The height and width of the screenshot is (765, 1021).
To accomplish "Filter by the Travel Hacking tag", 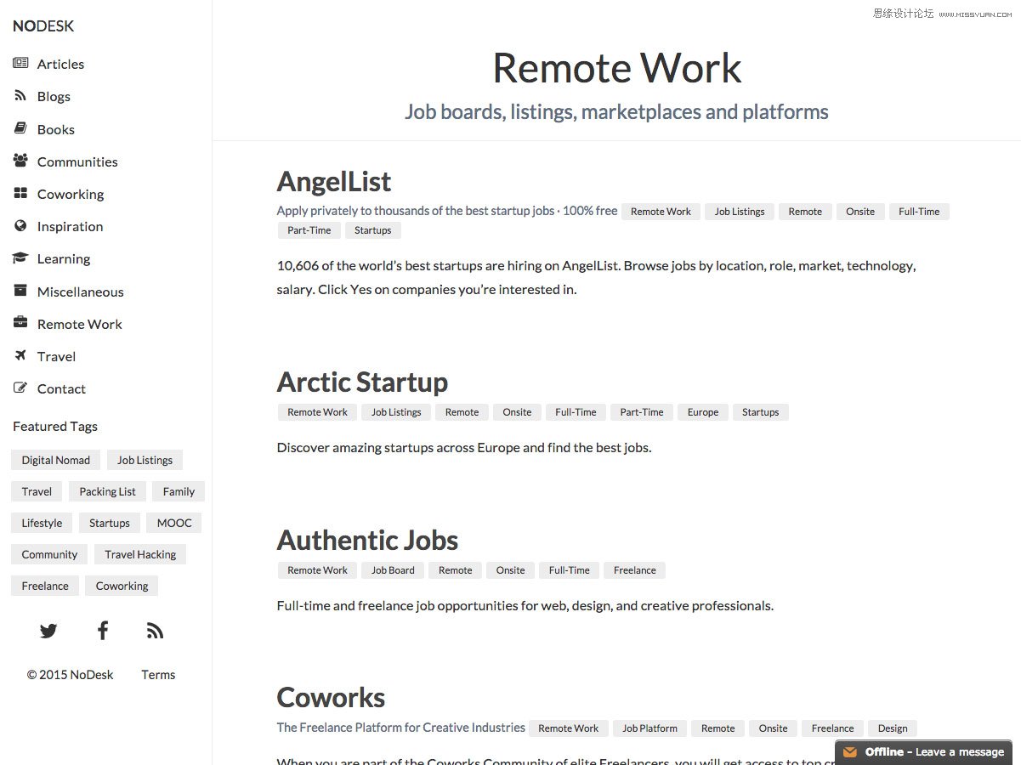I will coord(140,554).
